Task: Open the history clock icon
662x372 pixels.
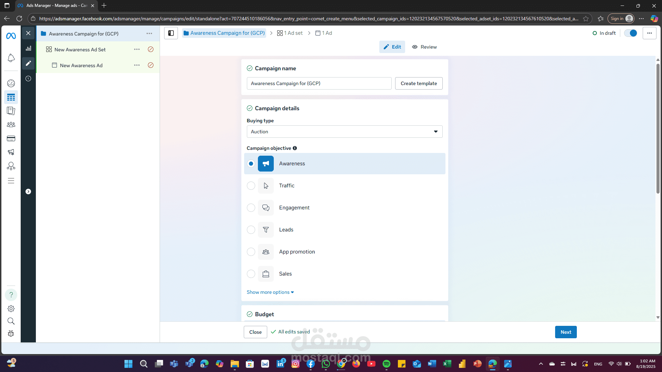Action: coord(28,79)
